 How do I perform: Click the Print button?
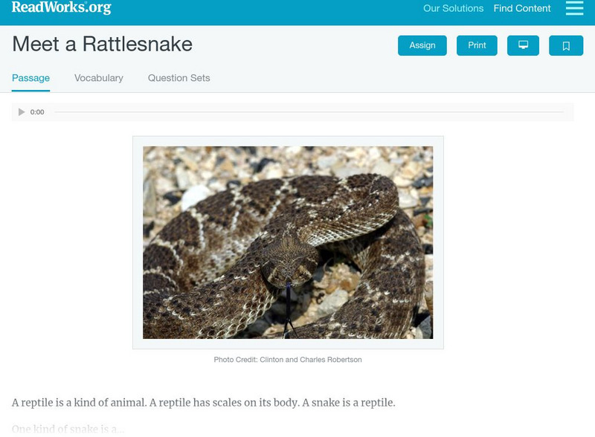click(477, 45)
